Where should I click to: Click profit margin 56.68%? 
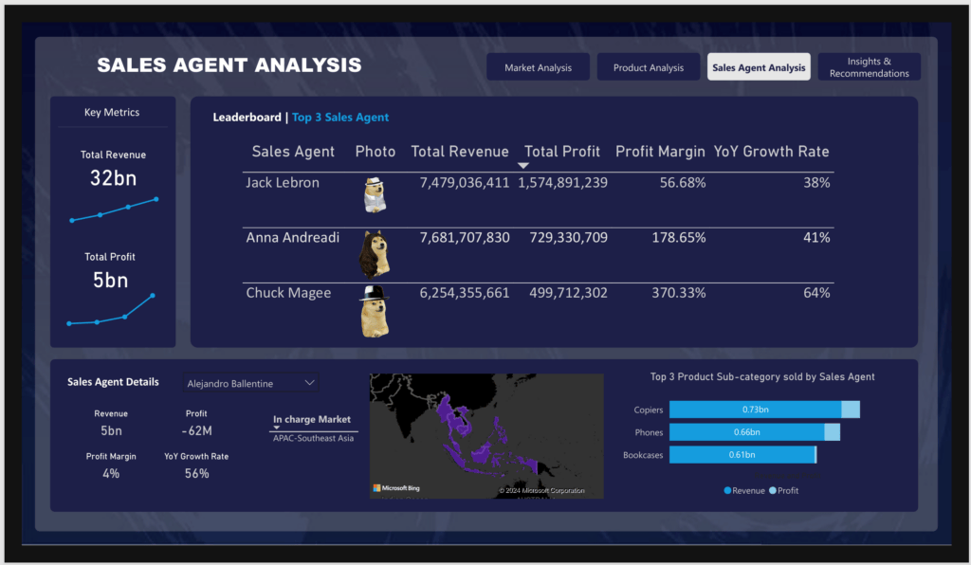pos(683,183)
